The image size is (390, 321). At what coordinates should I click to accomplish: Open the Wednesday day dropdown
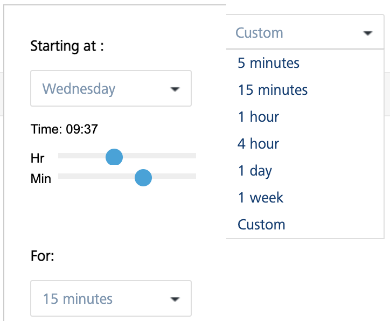coord(110,89)
